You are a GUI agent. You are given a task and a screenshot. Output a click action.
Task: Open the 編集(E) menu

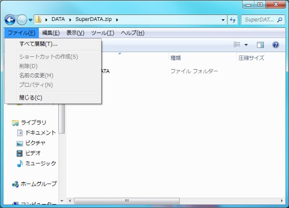click(51, 33)
